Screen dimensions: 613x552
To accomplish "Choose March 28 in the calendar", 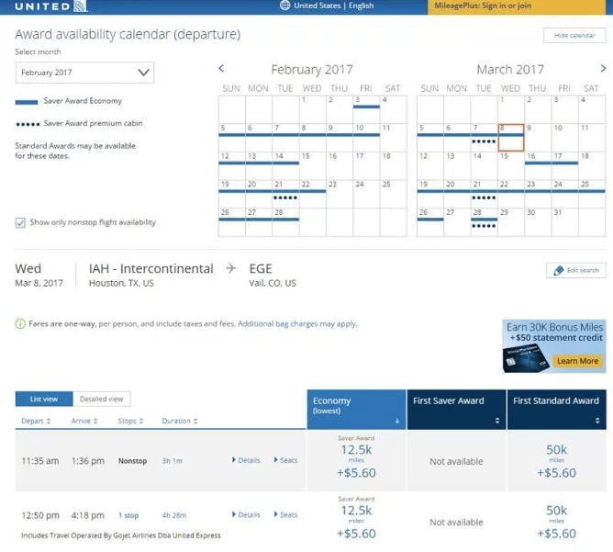I will [484, 222].
